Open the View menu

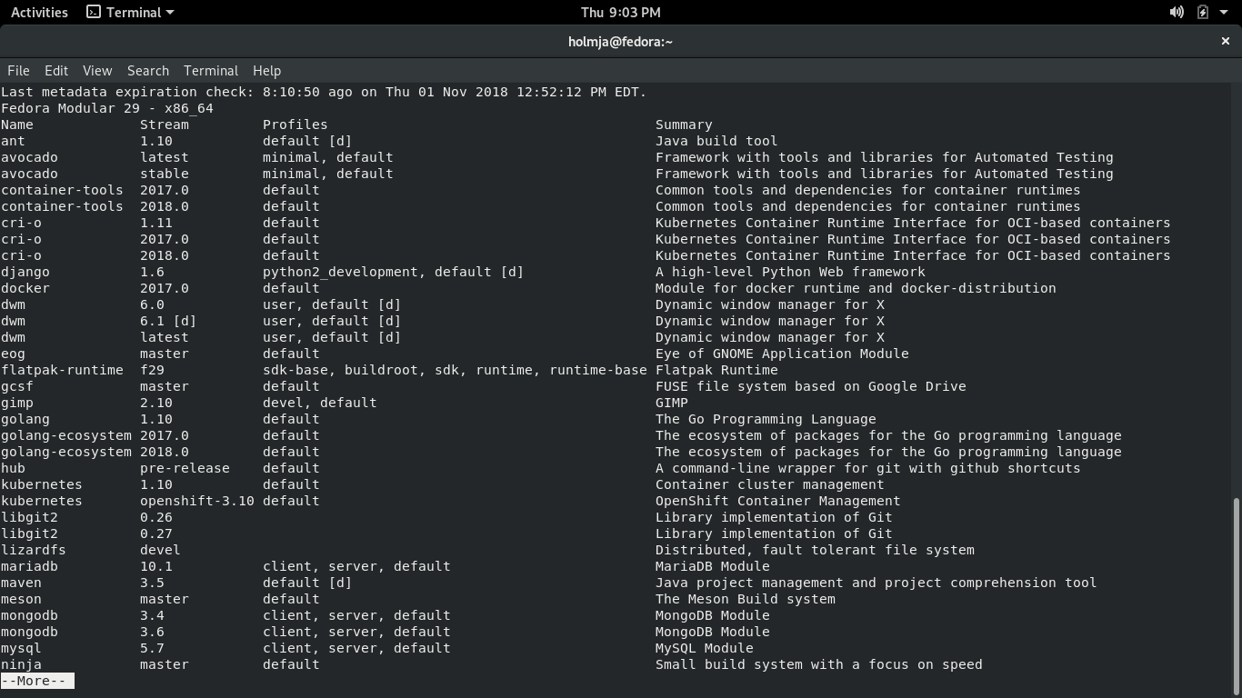point(97,70)
